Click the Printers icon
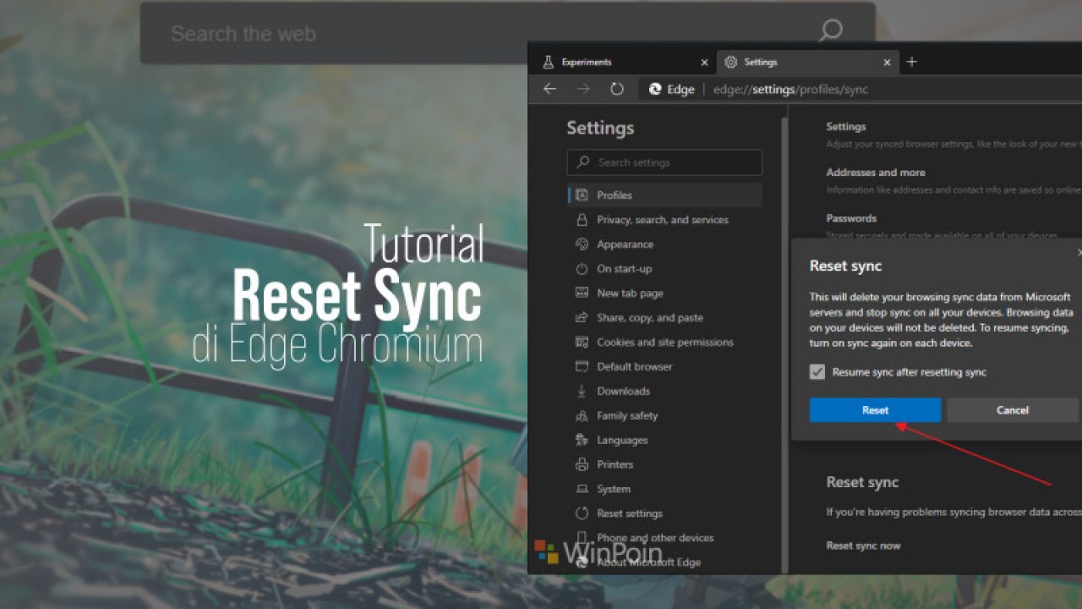This screenshot has height=609, width=1082. tap(582, 465)
